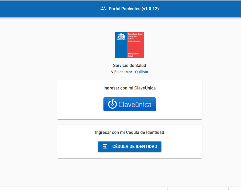Viewport: 241px width, 190px height.
Task: Click 'Ingresar con mi Cédula de Identidad' heading
Action: tap(130, 133)
